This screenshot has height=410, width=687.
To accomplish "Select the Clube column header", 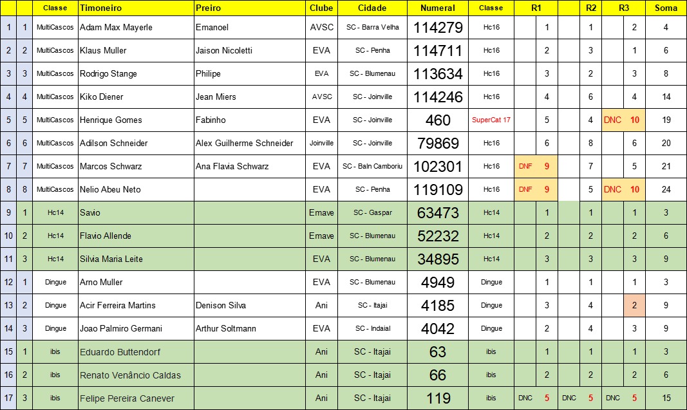I will (x=321, y=8).
